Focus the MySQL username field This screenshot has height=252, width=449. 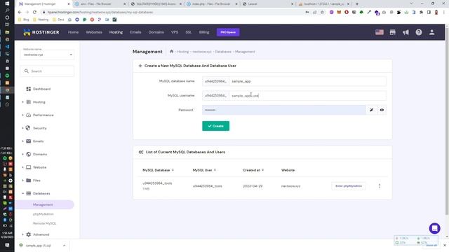point(308,95)
